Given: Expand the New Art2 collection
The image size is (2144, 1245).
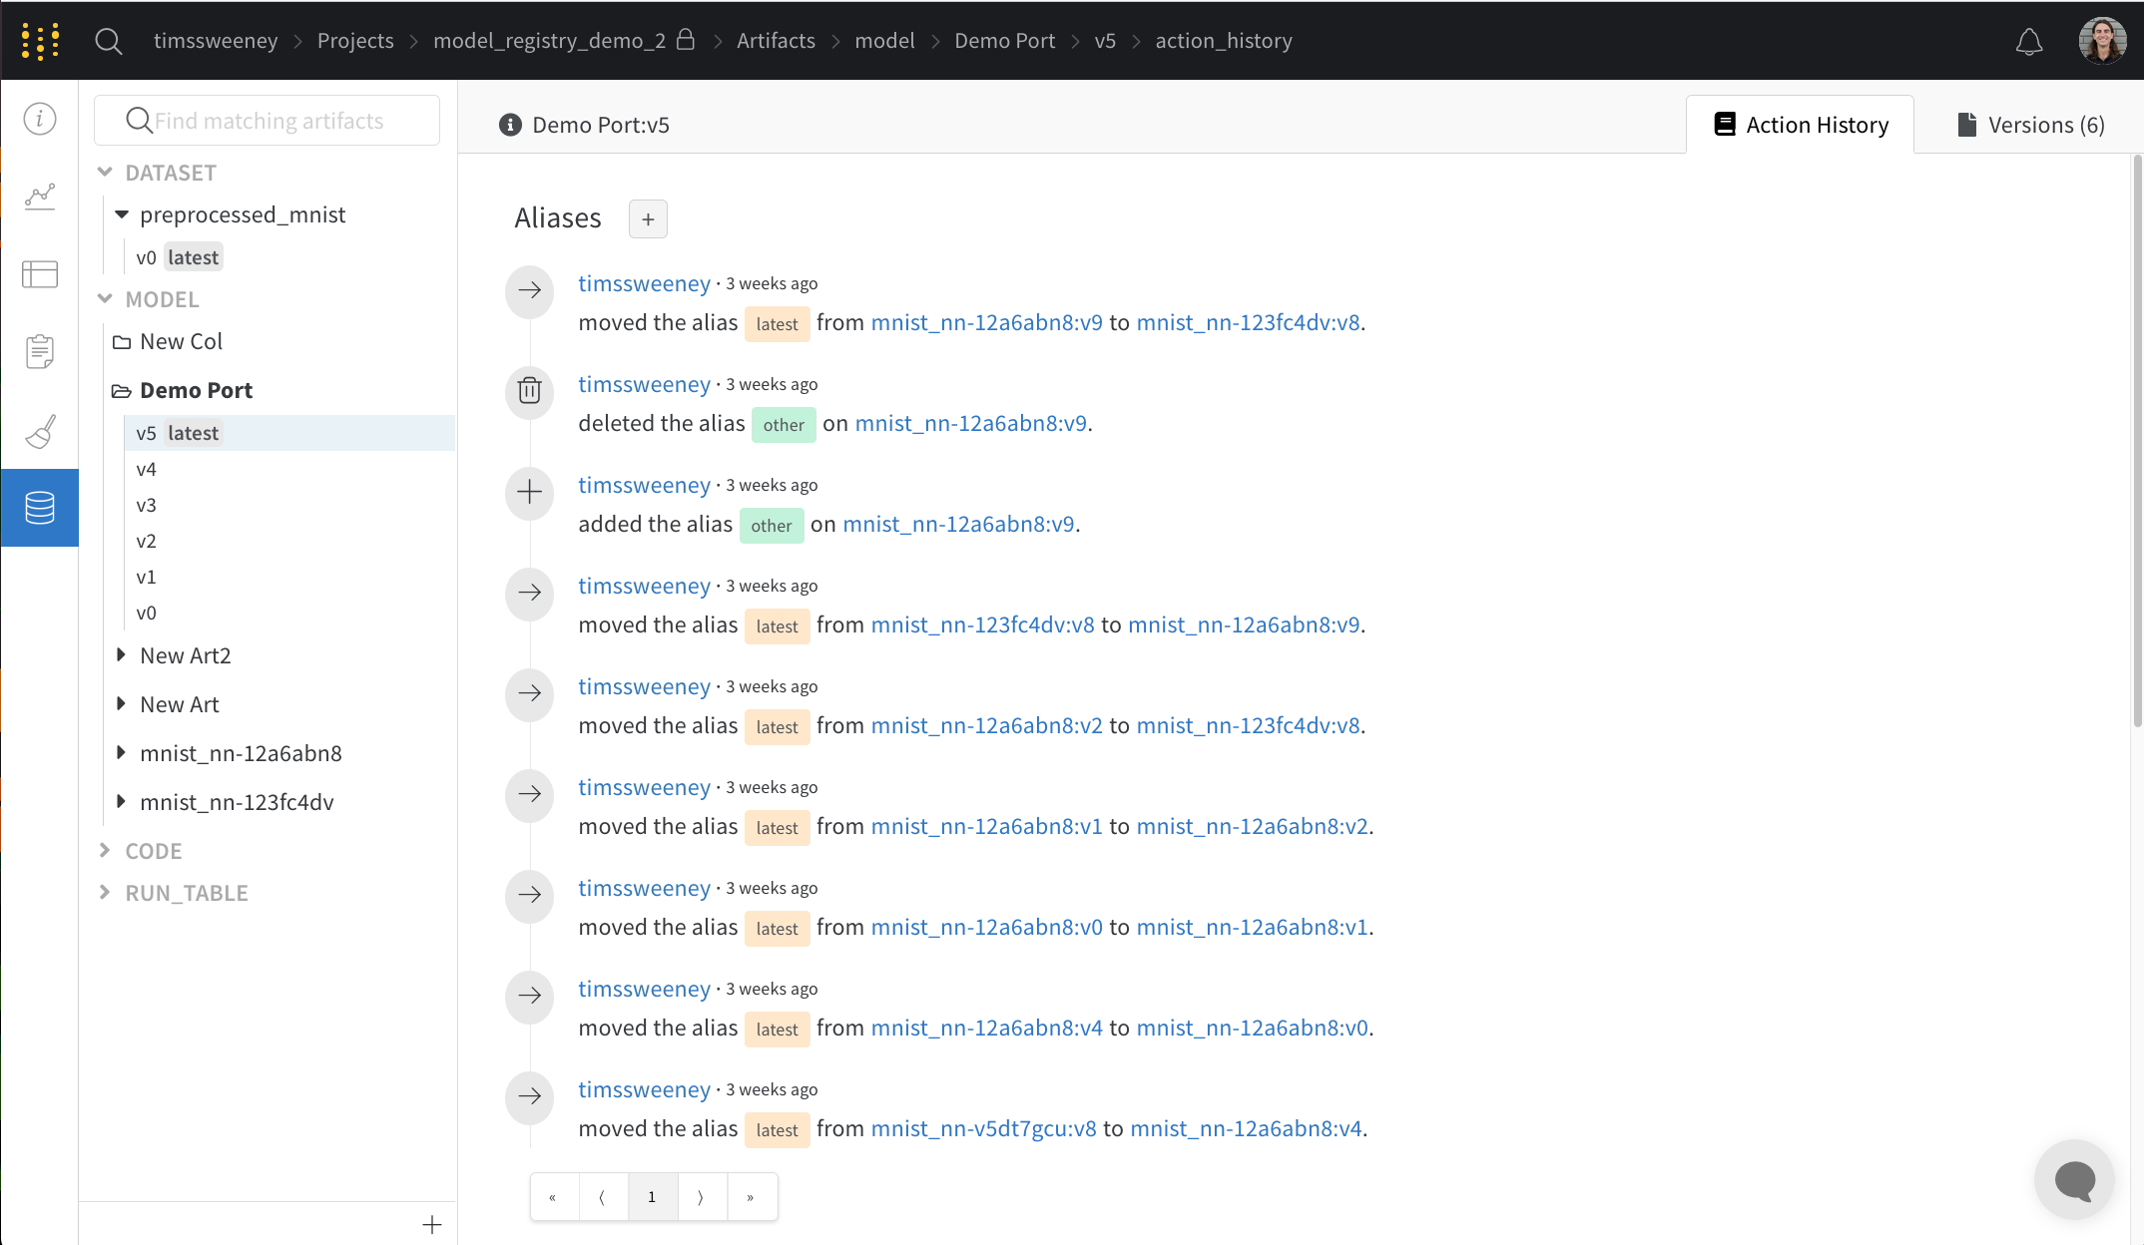Looking at the screenshot, I should [121, 655].
